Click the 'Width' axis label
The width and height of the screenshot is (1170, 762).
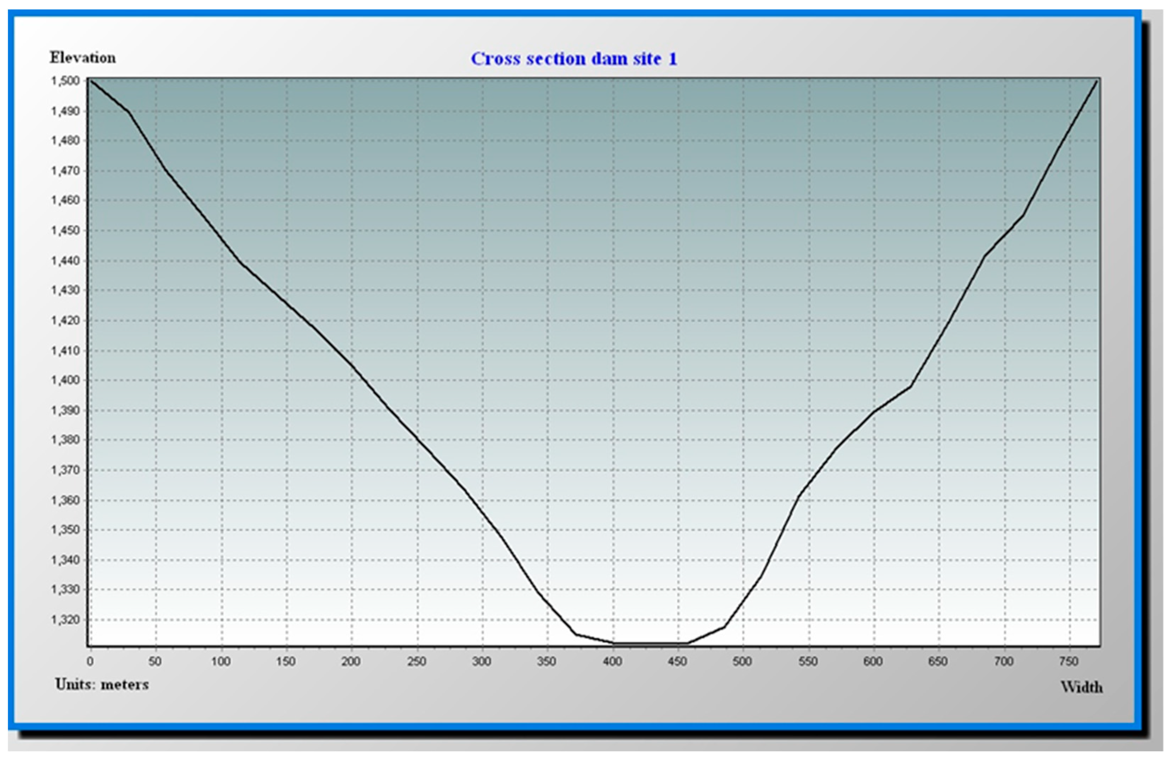(x=1081, y=687)
